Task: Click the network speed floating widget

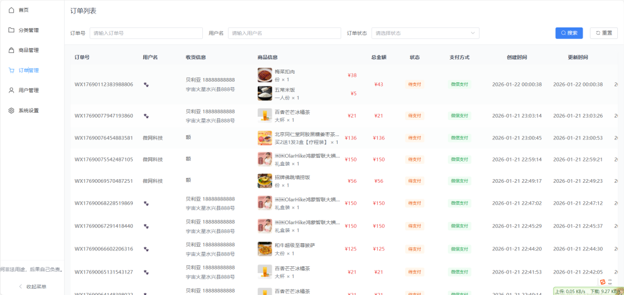Action: (x=588, y=291)
